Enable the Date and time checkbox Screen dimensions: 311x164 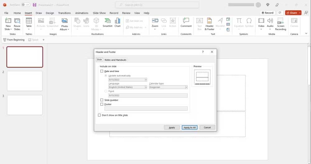tap(102, 71)
